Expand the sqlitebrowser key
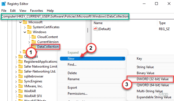Image resolution: width=174 pixels, height=101 pixels. pos(16,77)
